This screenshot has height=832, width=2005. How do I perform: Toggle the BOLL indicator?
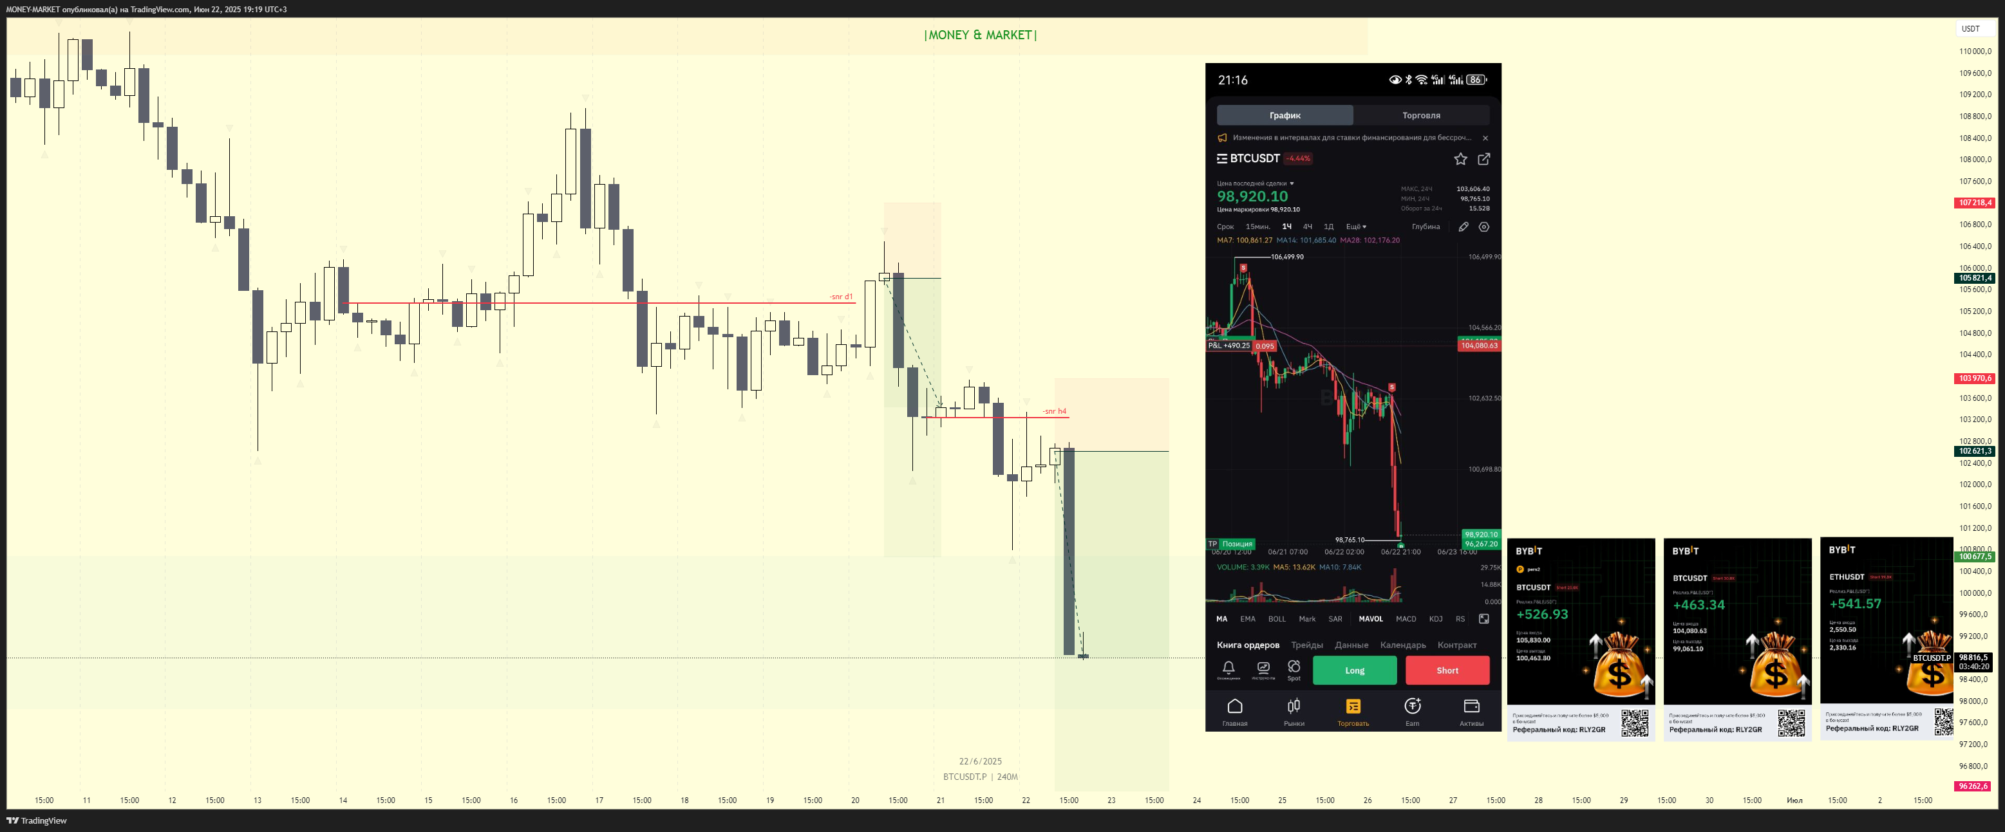1277,619
